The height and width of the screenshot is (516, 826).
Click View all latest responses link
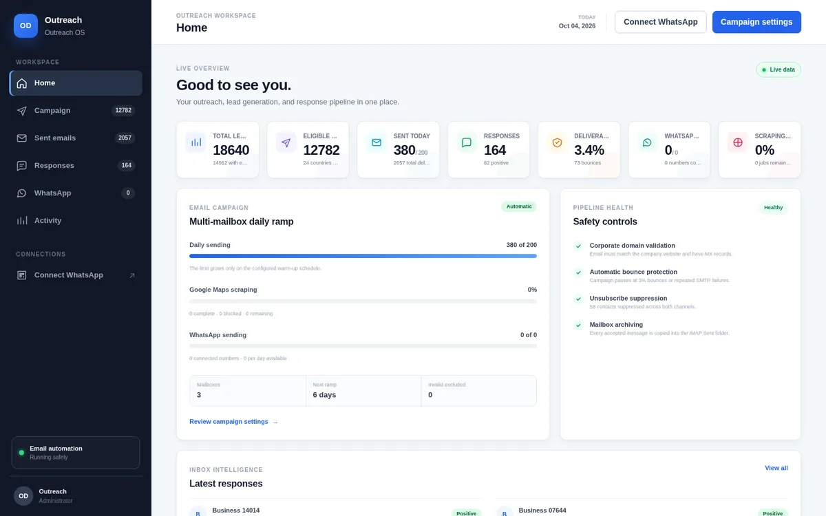(776, 468)
